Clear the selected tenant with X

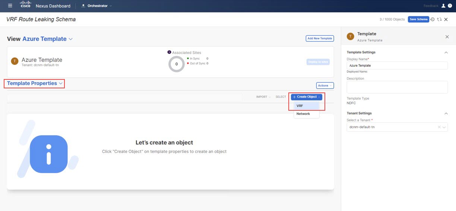[x=439, y=127]
